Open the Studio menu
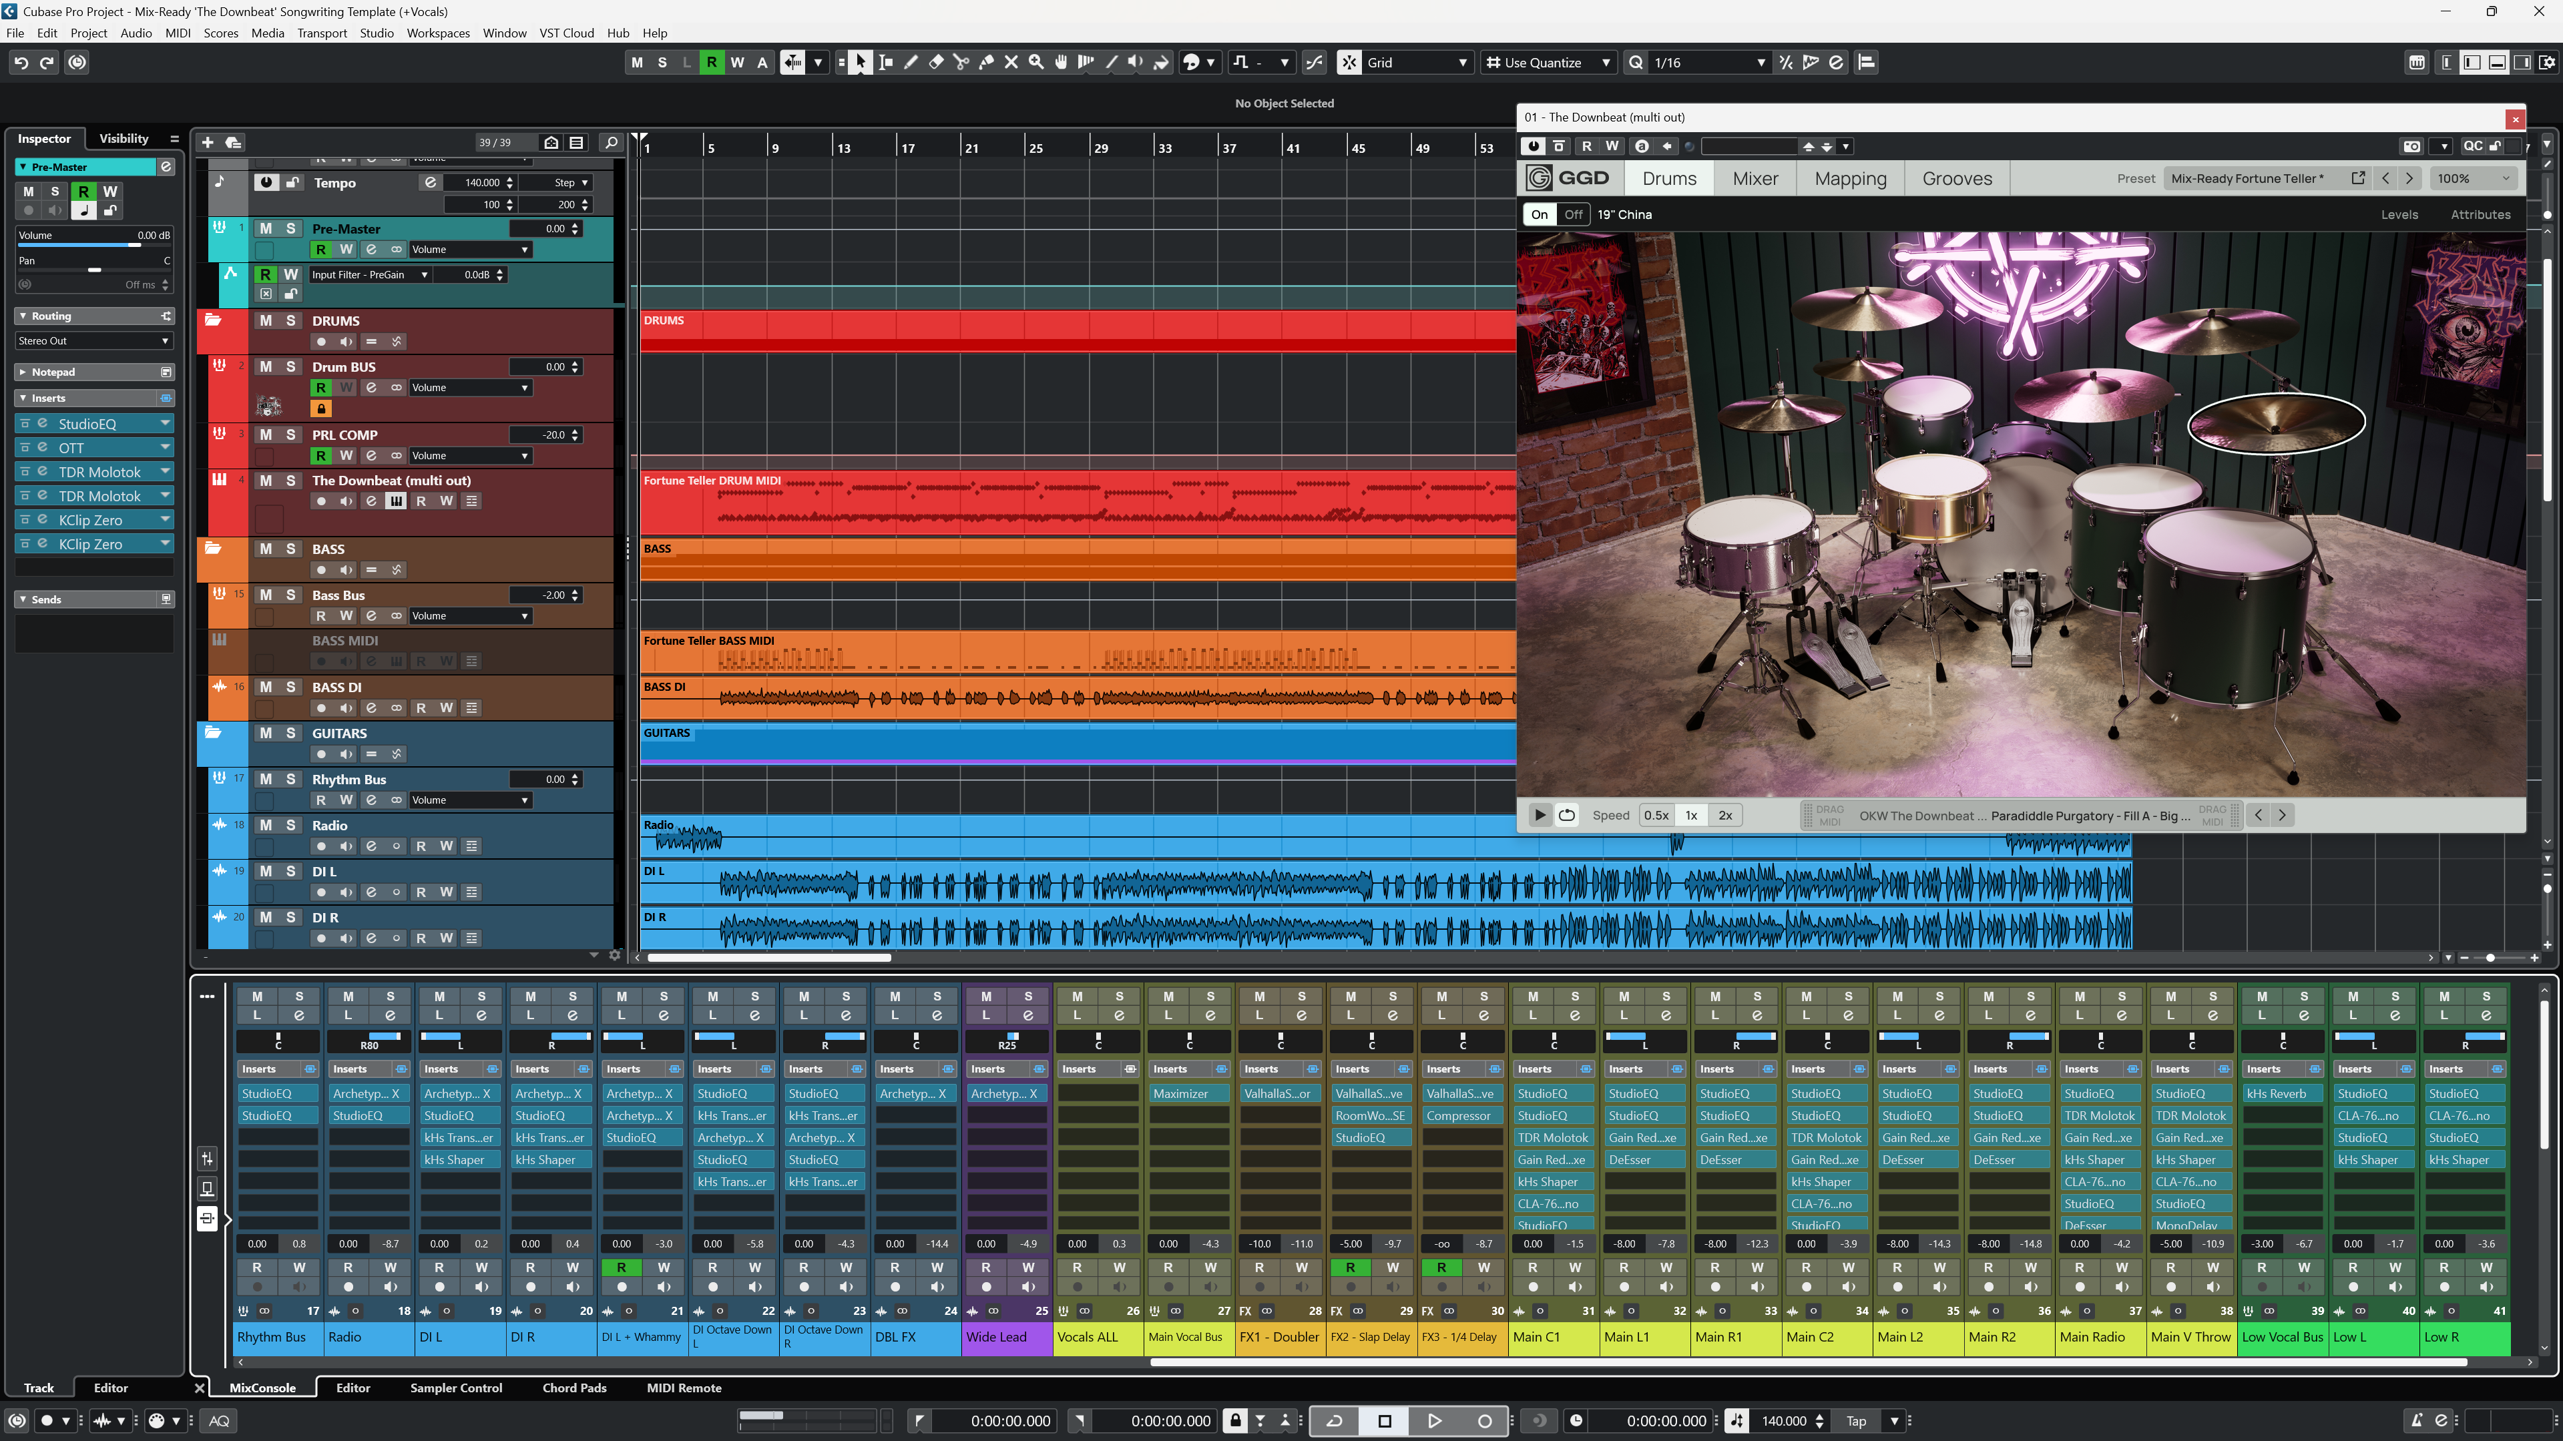The width and height of the screenshot is (2563, 1441). (376, 33)
